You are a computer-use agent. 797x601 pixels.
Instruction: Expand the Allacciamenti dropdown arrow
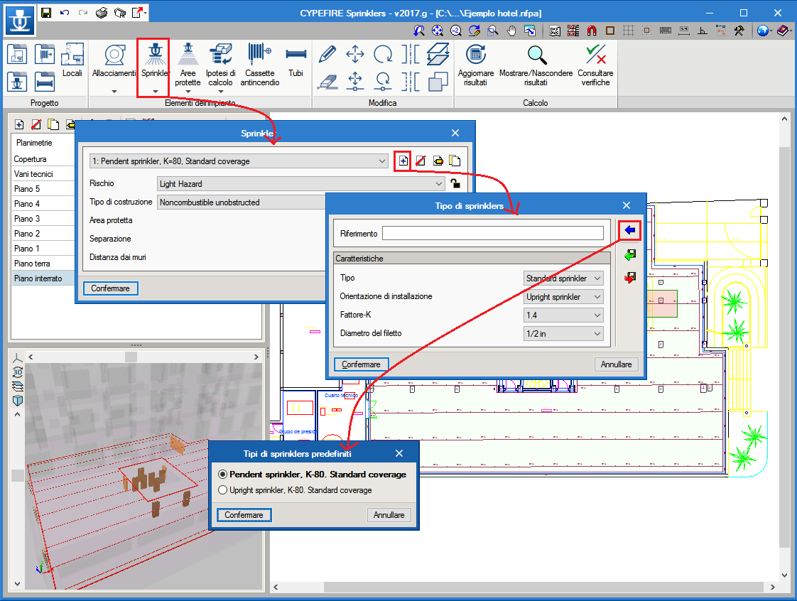click(114, 92)
